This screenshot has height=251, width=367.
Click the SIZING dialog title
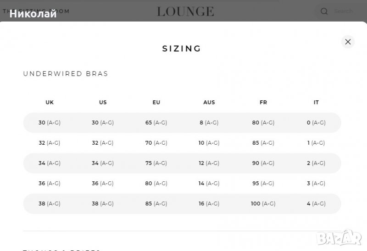(x=182, y=49)
